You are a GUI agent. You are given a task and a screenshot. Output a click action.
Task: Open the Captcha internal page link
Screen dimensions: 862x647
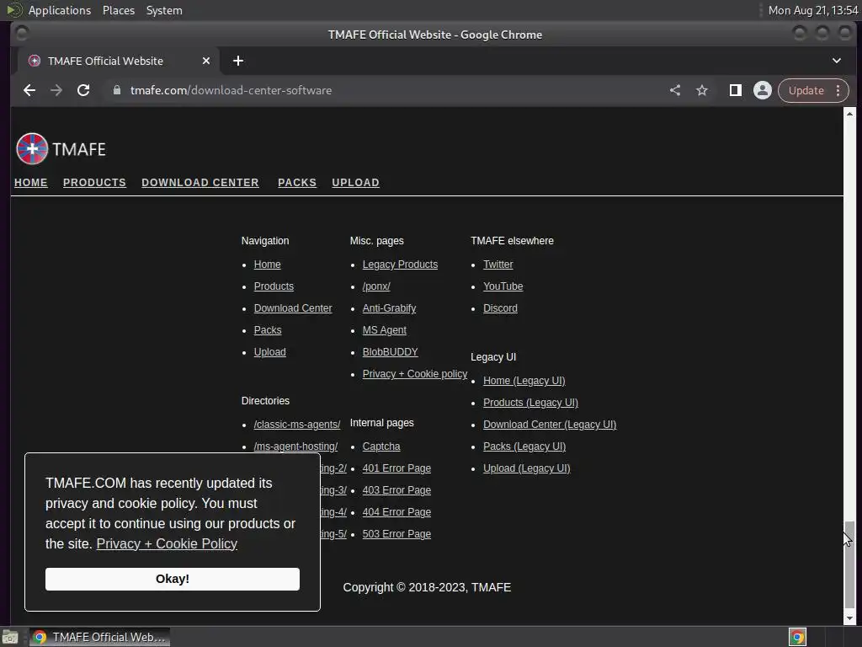pyautogui.click(x=381, y=446)
